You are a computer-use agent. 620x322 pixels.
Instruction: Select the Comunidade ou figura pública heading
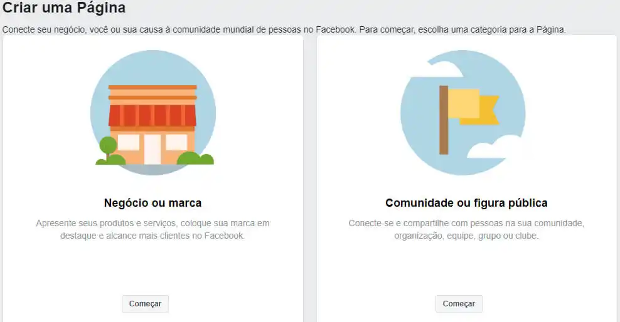click(x=466, y=203)
